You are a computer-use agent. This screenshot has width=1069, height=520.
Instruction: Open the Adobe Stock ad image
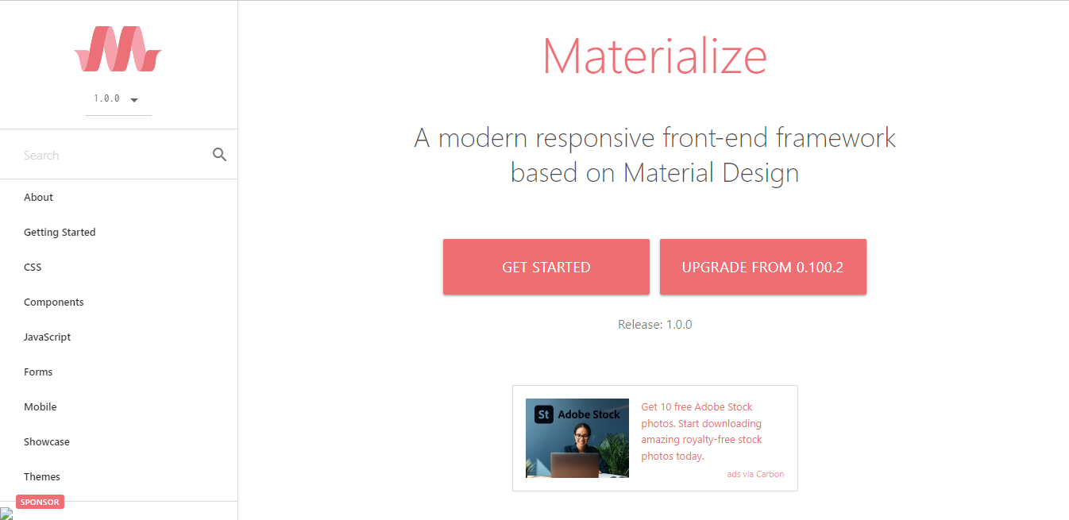[x=577, y=438]
